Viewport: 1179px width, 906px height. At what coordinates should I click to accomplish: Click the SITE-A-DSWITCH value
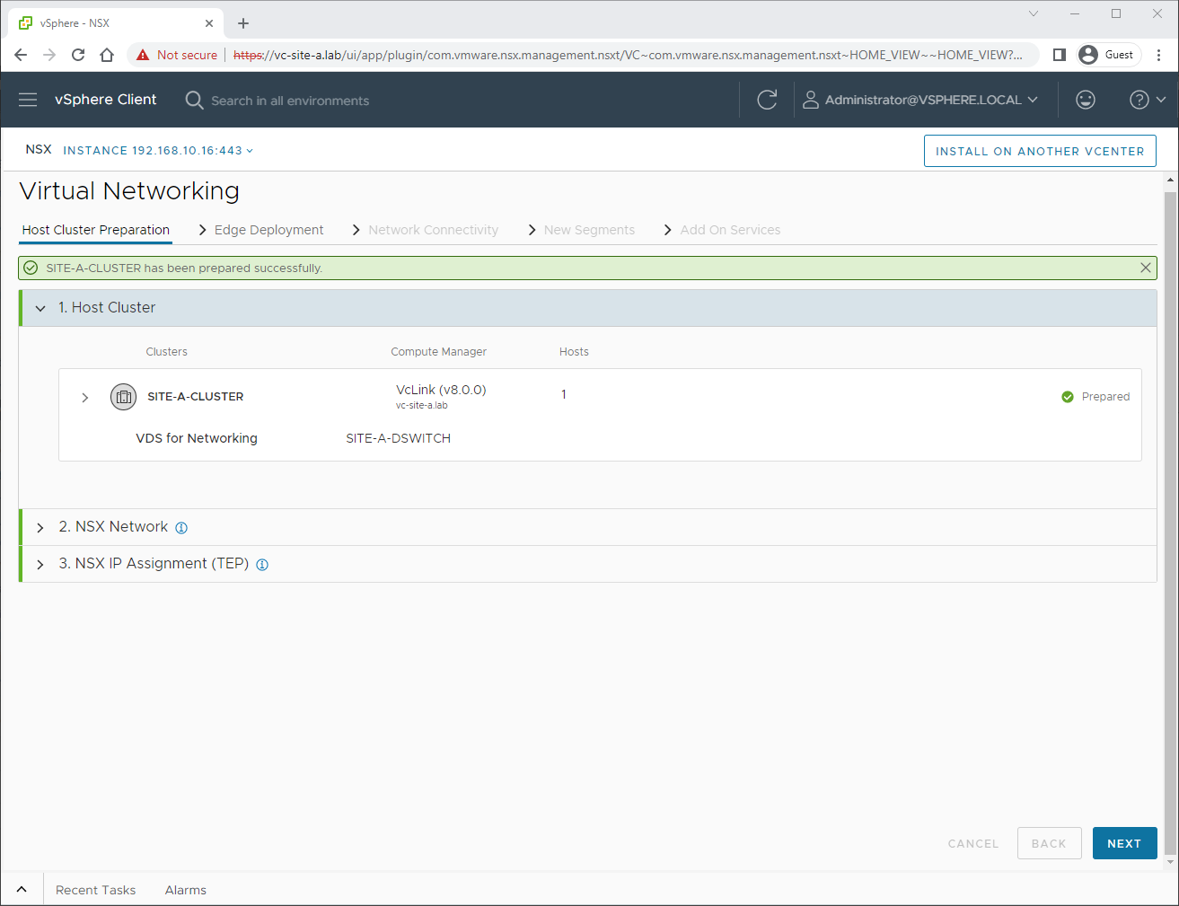399,438
